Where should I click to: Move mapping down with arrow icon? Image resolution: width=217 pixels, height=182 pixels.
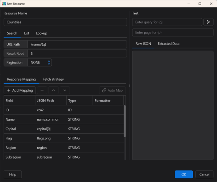pyautogui.click(x=64, y=90)
